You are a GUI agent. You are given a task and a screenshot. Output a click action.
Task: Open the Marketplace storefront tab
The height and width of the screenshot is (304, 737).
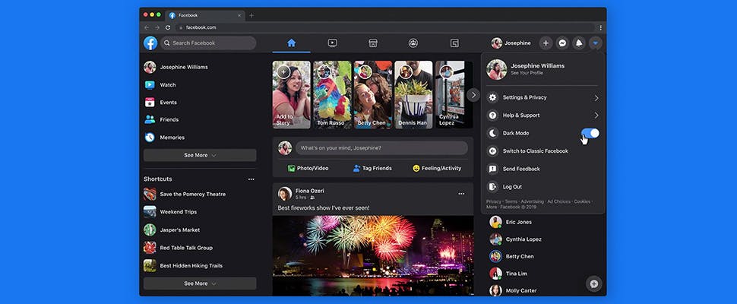pos(373,43)
